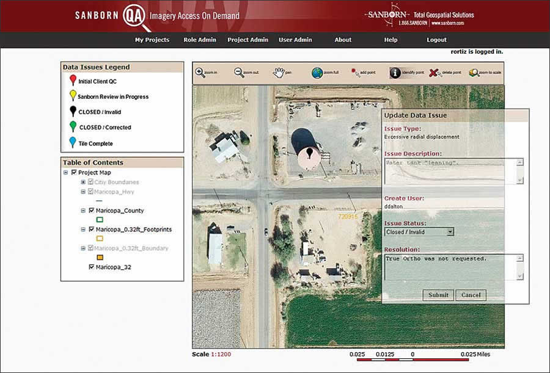Click the black CLOSED / Invalid pin
This screenshot has width=550, height=373.
click(73, 111)
